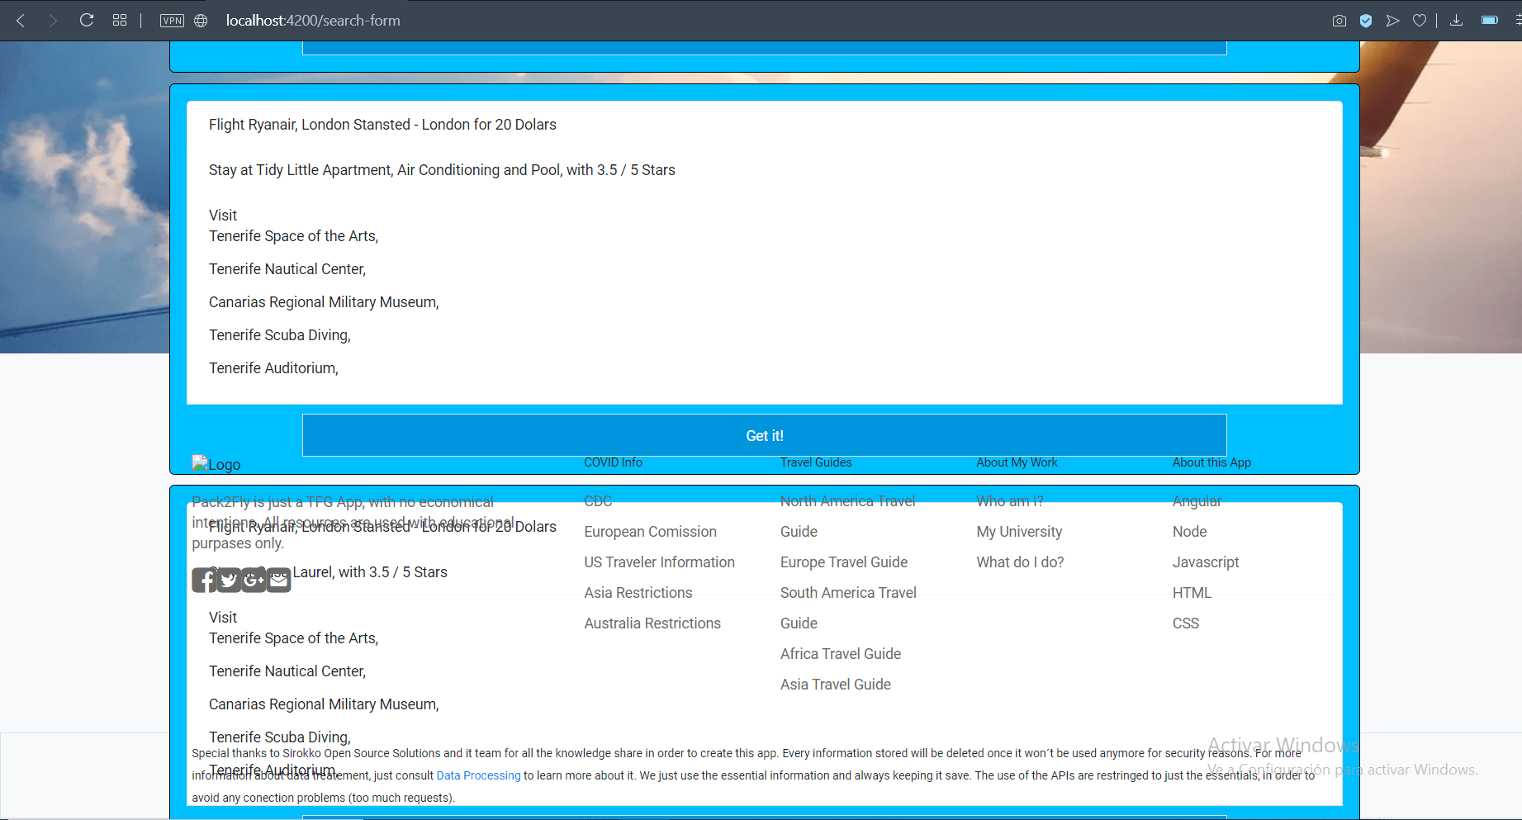Image resolution: width=1522 pixels, height=820 pixels.
Task: Bookmark the page with the heart icon
Action: point(1420,21)
